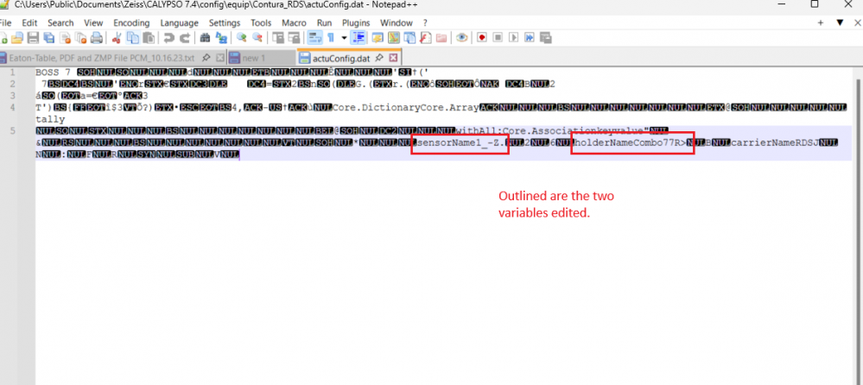Open the Run menu
The width and height of the screenshot is (863, 385).
point(324,23)
